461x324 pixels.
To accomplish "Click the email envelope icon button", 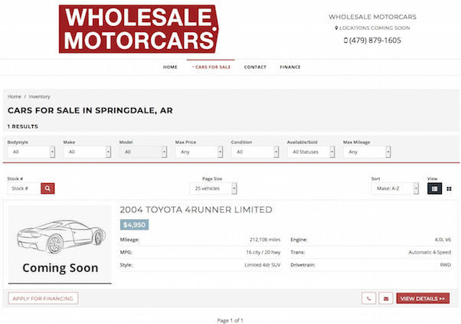I will tap(386, 298).
